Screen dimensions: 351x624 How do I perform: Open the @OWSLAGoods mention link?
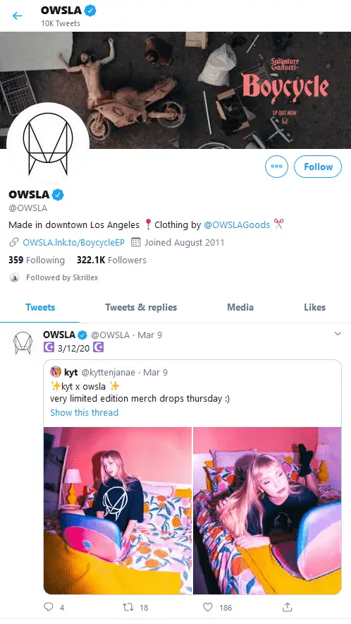point(237,225)
